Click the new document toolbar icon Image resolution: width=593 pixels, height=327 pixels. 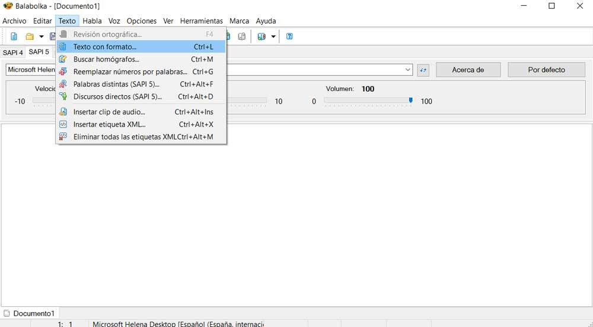pos(14,37)
